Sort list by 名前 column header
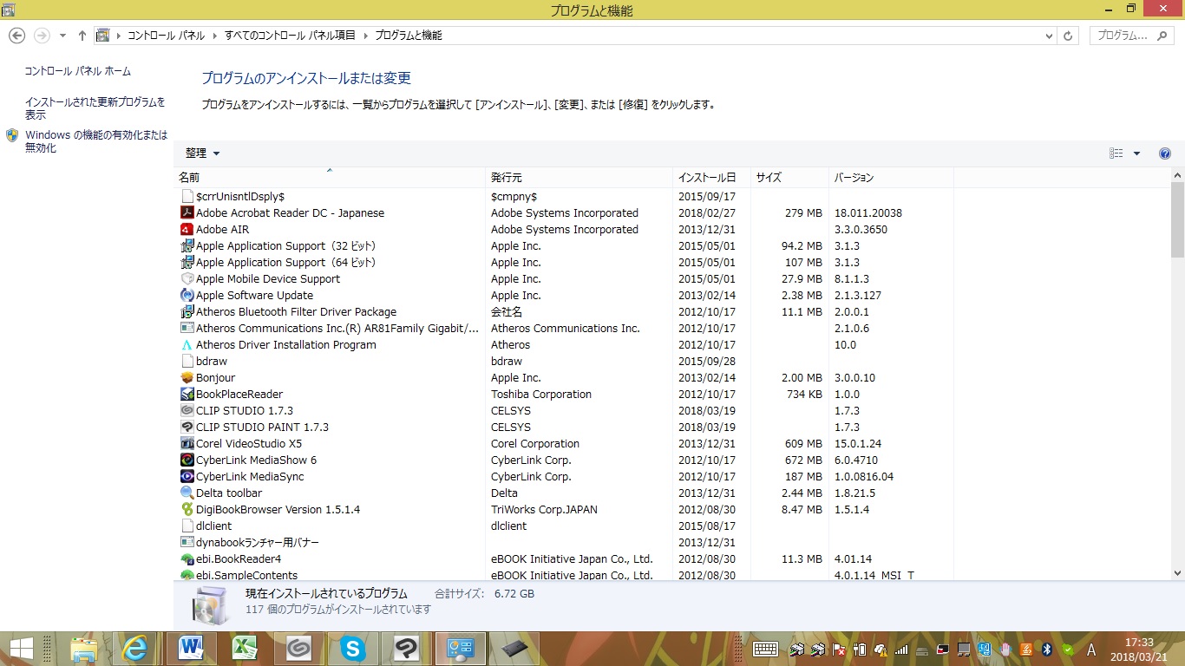Image resolution: width=1185 pixels, height=666 pixels. (x=330, y=178)
